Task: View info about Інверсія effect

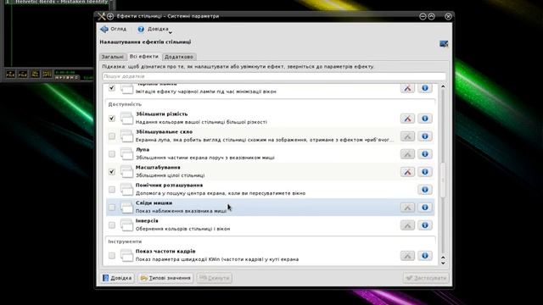Action: (x=424, y=225)
